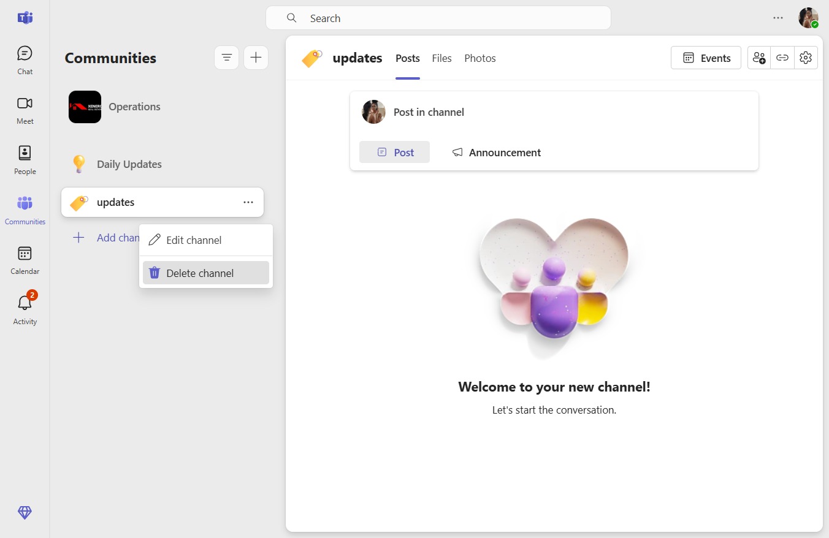
Task: Invite members to the community
Action: point(759,58)
